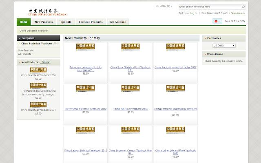
Task: Click the Categories sidebar header
Action: [38, 38]
